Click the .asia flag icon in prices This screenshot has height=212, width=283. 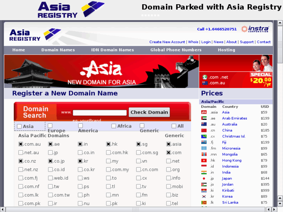pyautogui.click(x=204, y=112)
